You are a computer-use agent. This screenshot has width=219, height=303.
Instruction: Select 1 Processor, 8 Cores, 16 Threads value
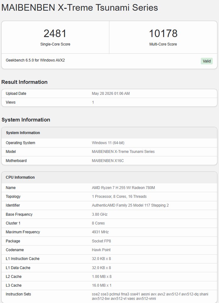click(119, 197)
